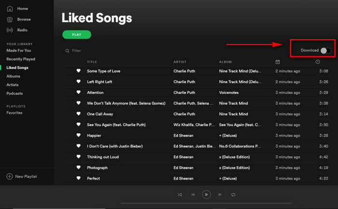Click the Home house icon

click(x=10, y=9)
